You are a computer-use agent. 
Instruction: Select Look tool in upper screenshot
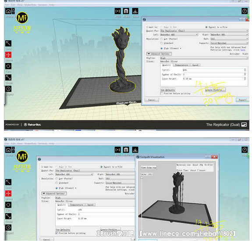point(8,43)
